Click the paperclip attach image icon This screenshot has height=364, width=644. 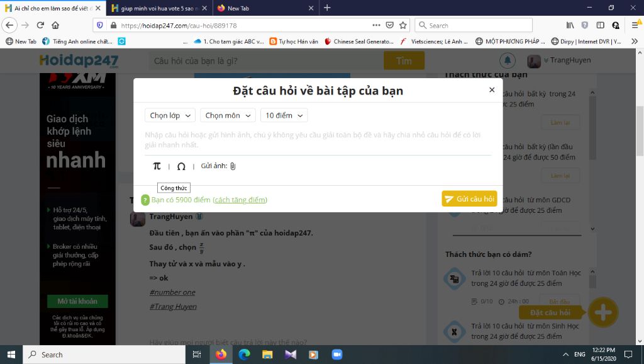[x=233, y=166]
